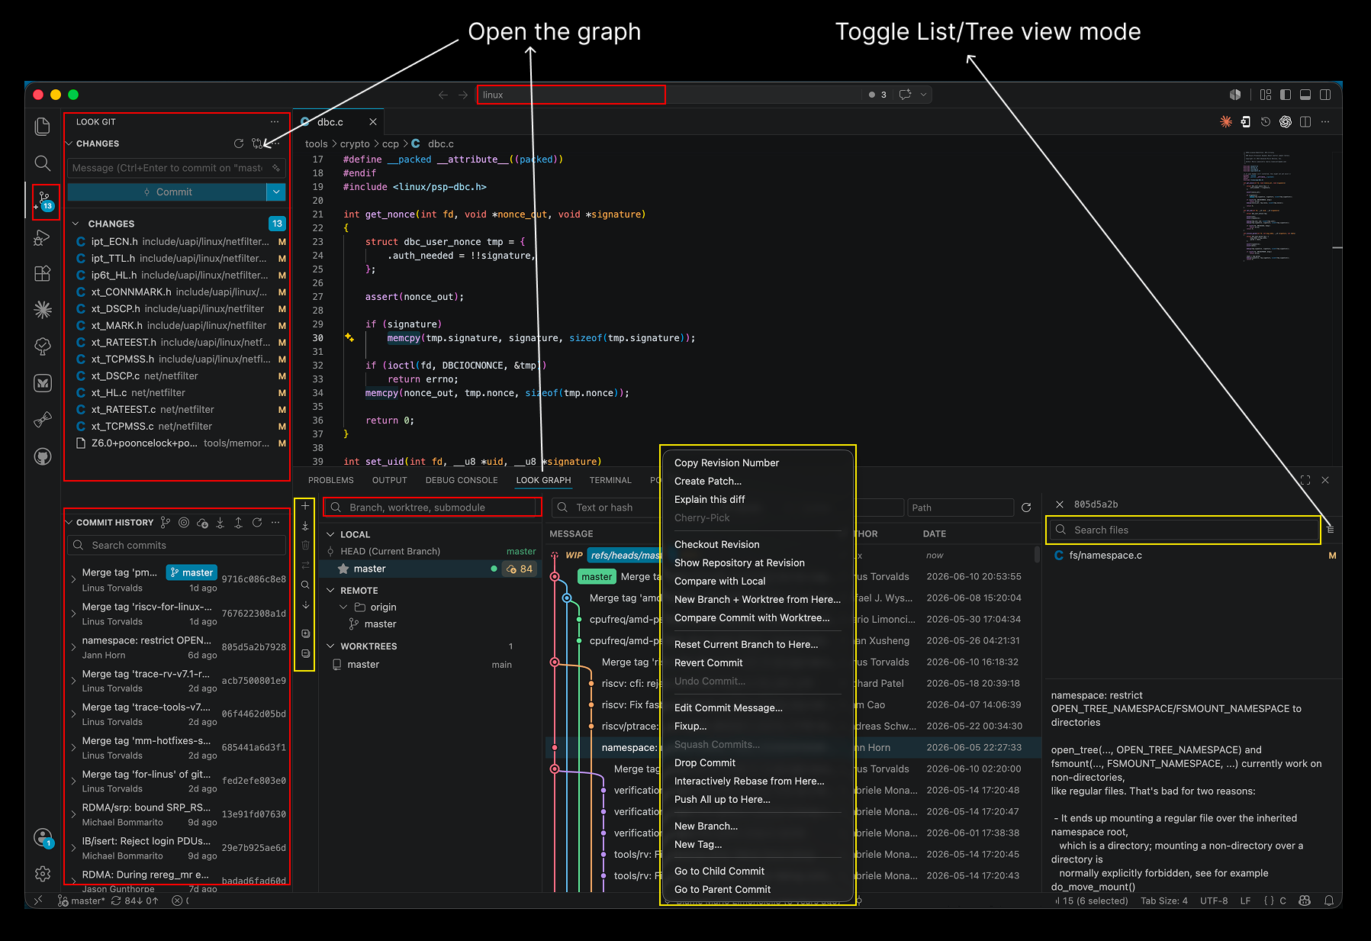The height and width of the screenshot is (941, 1371).
Task: Switch to the DEBUG CONSOLE tab
Action: [462, 480]
